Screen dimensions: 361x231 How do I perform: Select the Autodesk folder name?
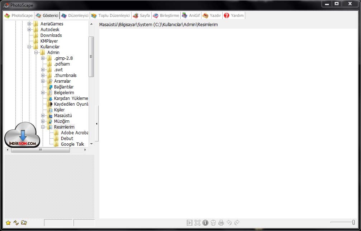pyautogui.click(x=50, y=29)
